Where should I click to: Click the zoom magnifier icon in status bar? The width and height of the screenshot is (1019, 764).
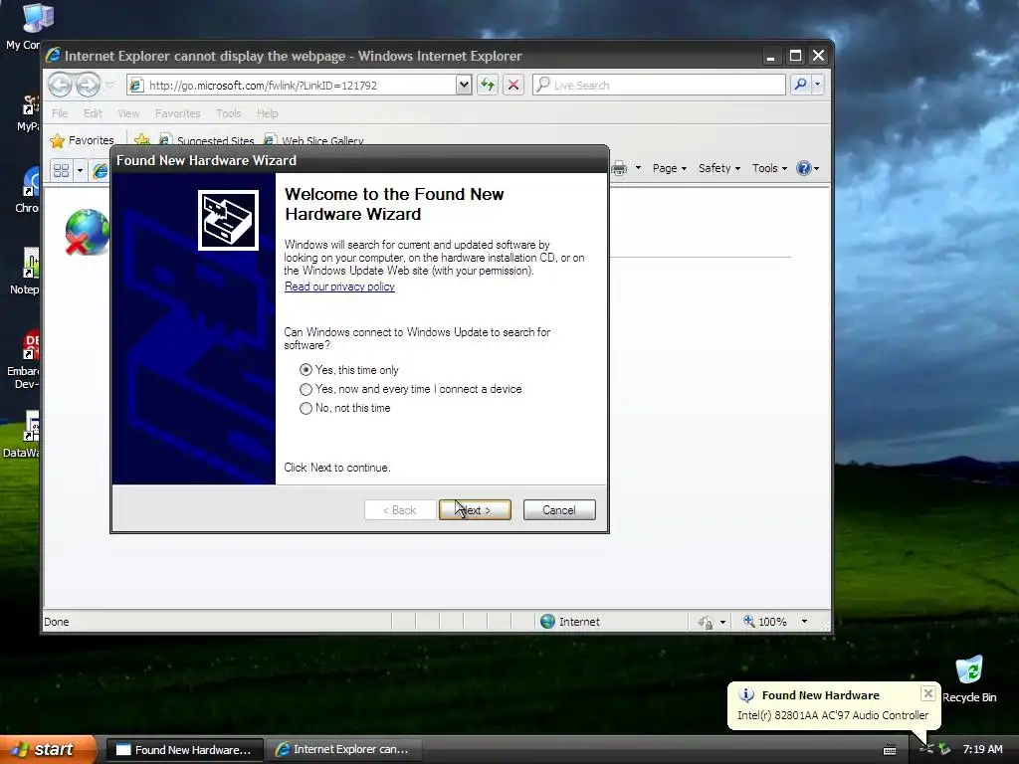click(748, 621)
